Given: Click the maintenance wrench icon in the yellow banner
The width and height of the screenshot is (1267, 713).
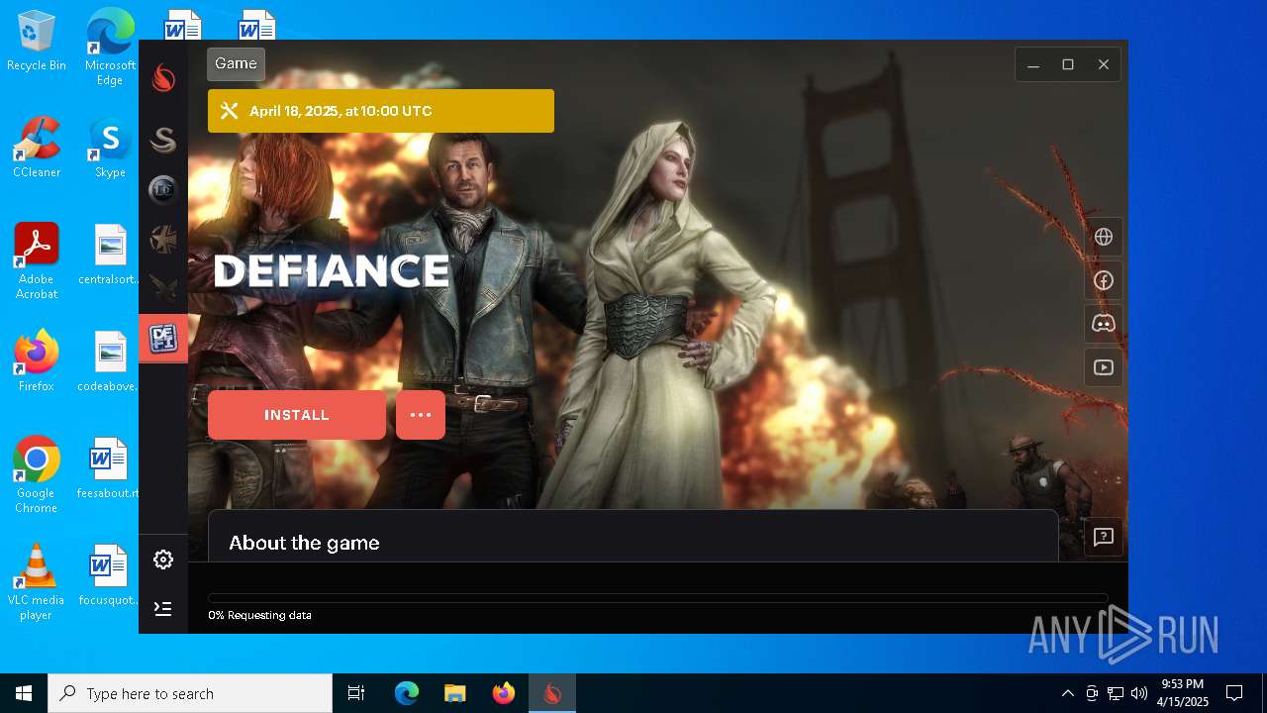Looking at the screenshot, I should click(229, 111).
